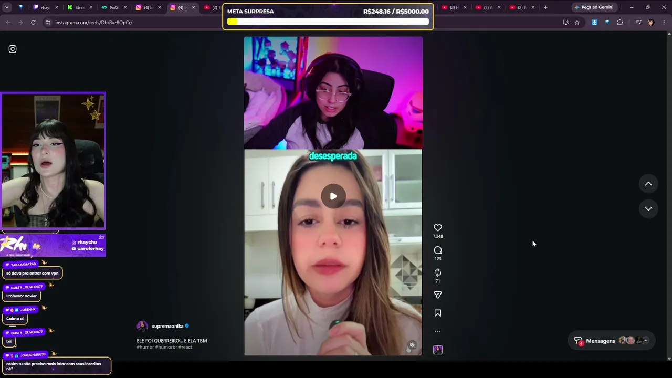
Task: Open the Extensions puzzle menu
Action: (620, 23)
